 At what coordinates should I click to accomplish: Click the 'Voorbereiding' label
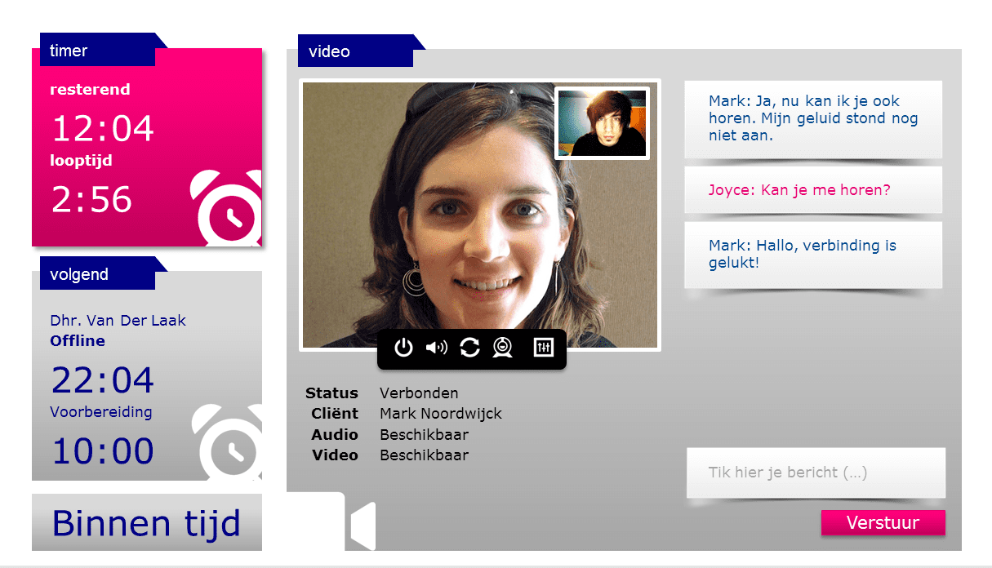click(x=101, y=412)
